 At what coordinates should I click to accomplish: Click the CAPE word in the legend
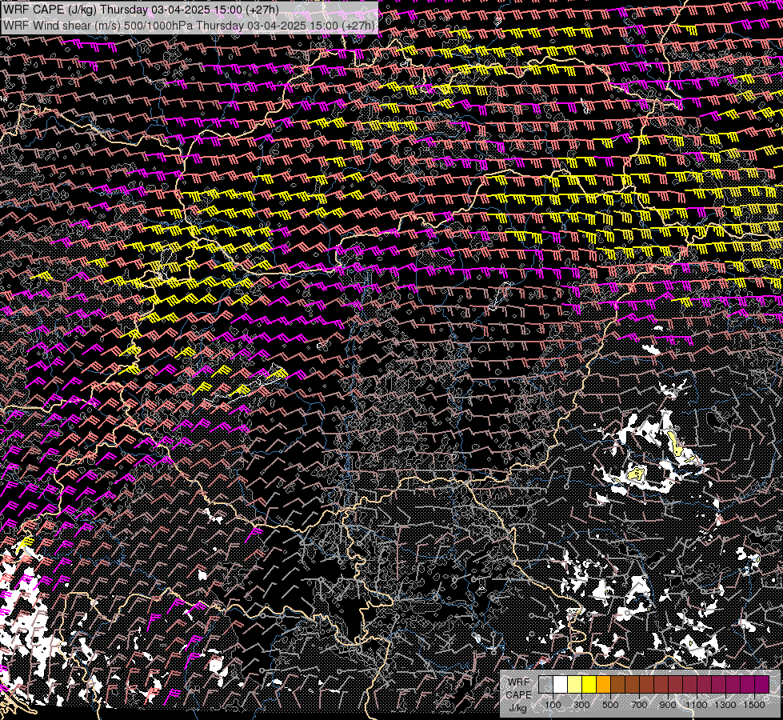click(x=519, y=695)
